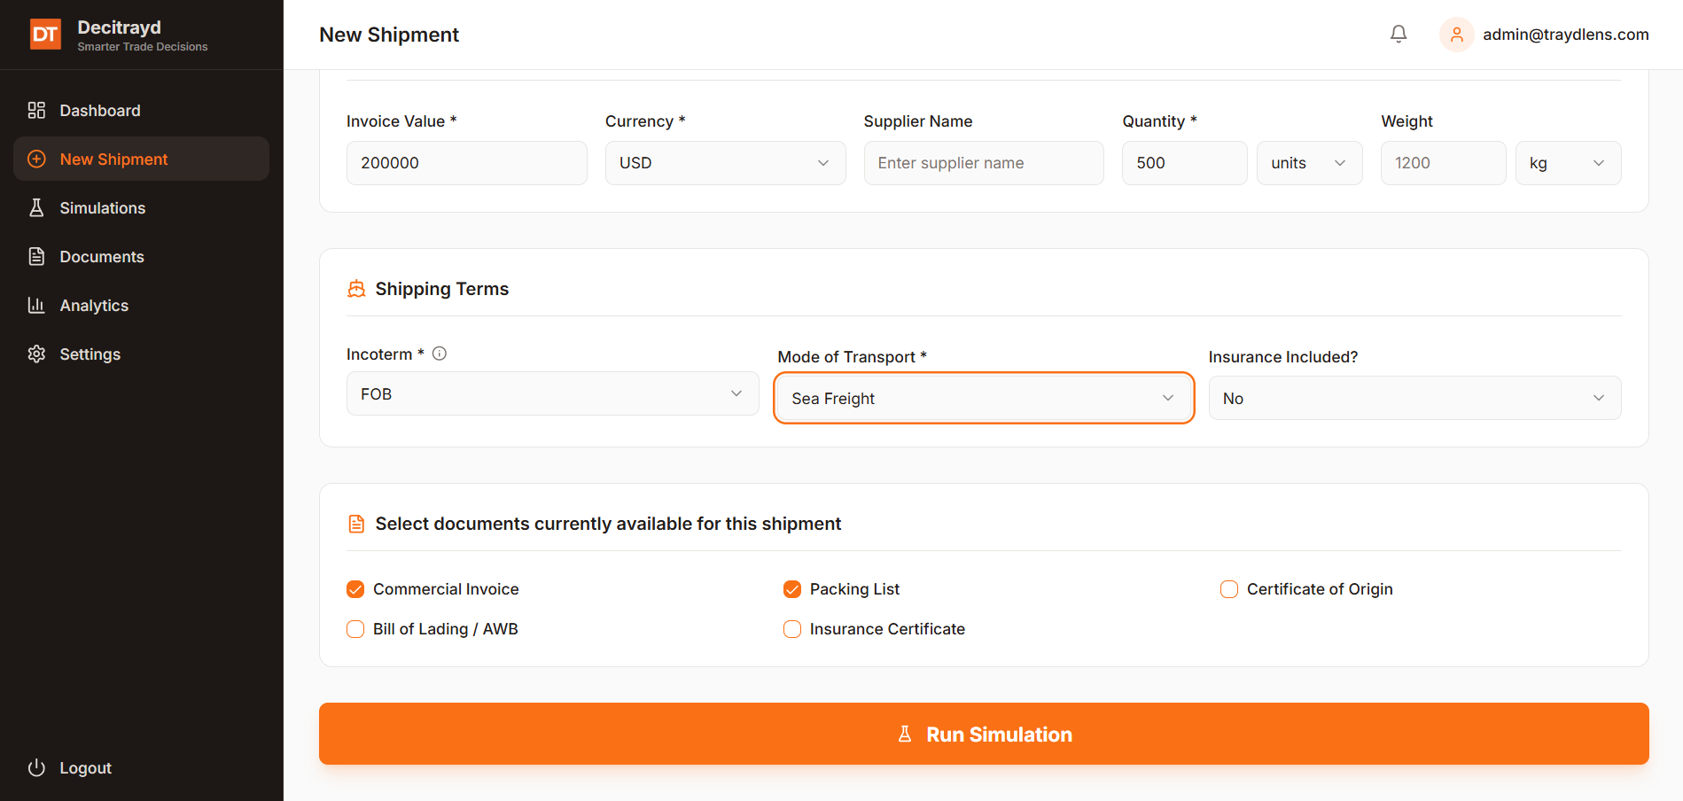The height and width of the screenshot is (801, 1683).
Task: Click the Run Simulation button
Action: 984,734
